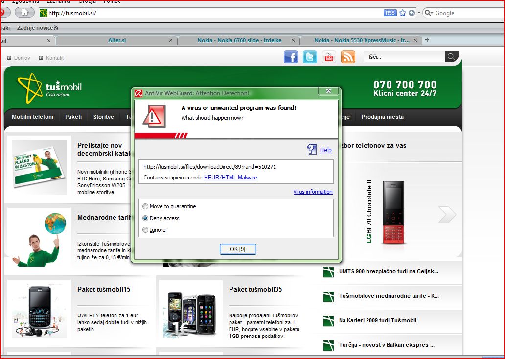The image size is (505, 359).
Task: Switch to the Nokia 6760 slide tab
Action: tap(239, 40)
